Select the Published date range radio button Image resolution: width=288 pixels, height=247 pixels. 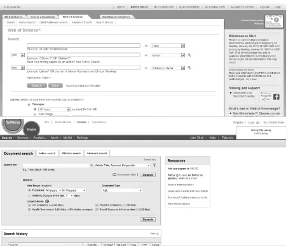pyautogui.click(x=29, y=190)
